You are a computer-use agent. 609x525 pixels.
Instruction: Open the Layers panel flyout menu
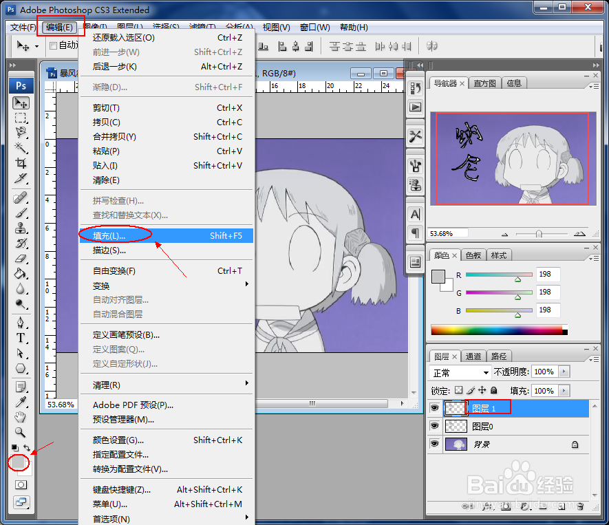click(x=595, y=358)
